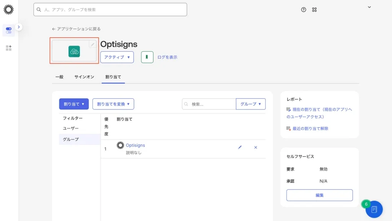Image resolution: width=392 pixels, height=221 pixels.
Task: Open the apps grid icon in header
Action: pos(314,10)
